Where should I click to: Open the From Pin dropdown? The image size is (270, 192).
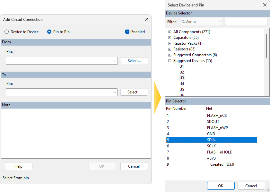pos(115,61)
